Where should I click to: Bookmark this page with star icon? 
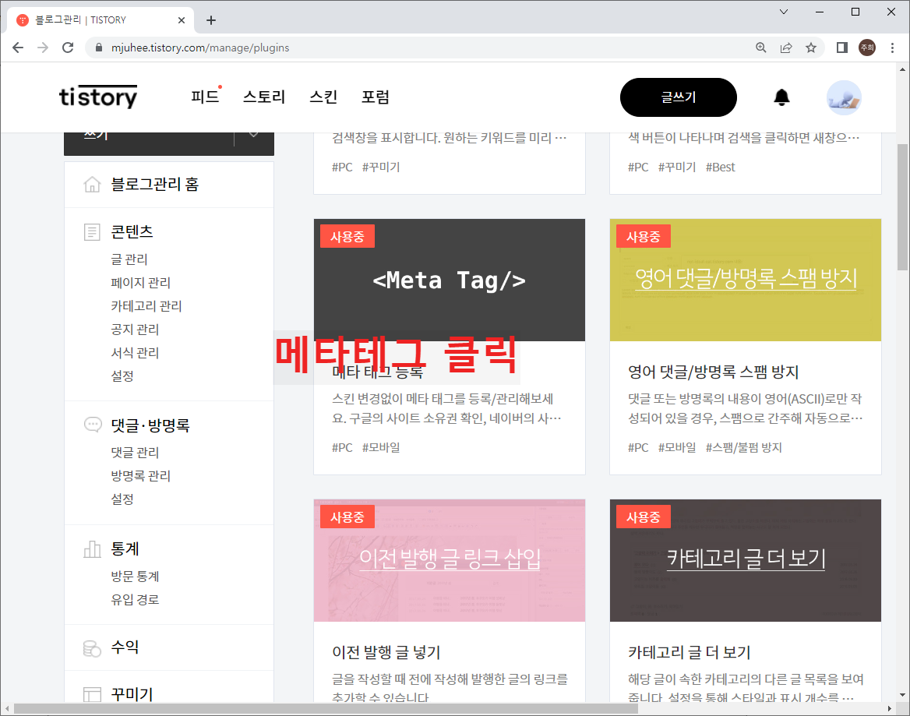point(811,48)
